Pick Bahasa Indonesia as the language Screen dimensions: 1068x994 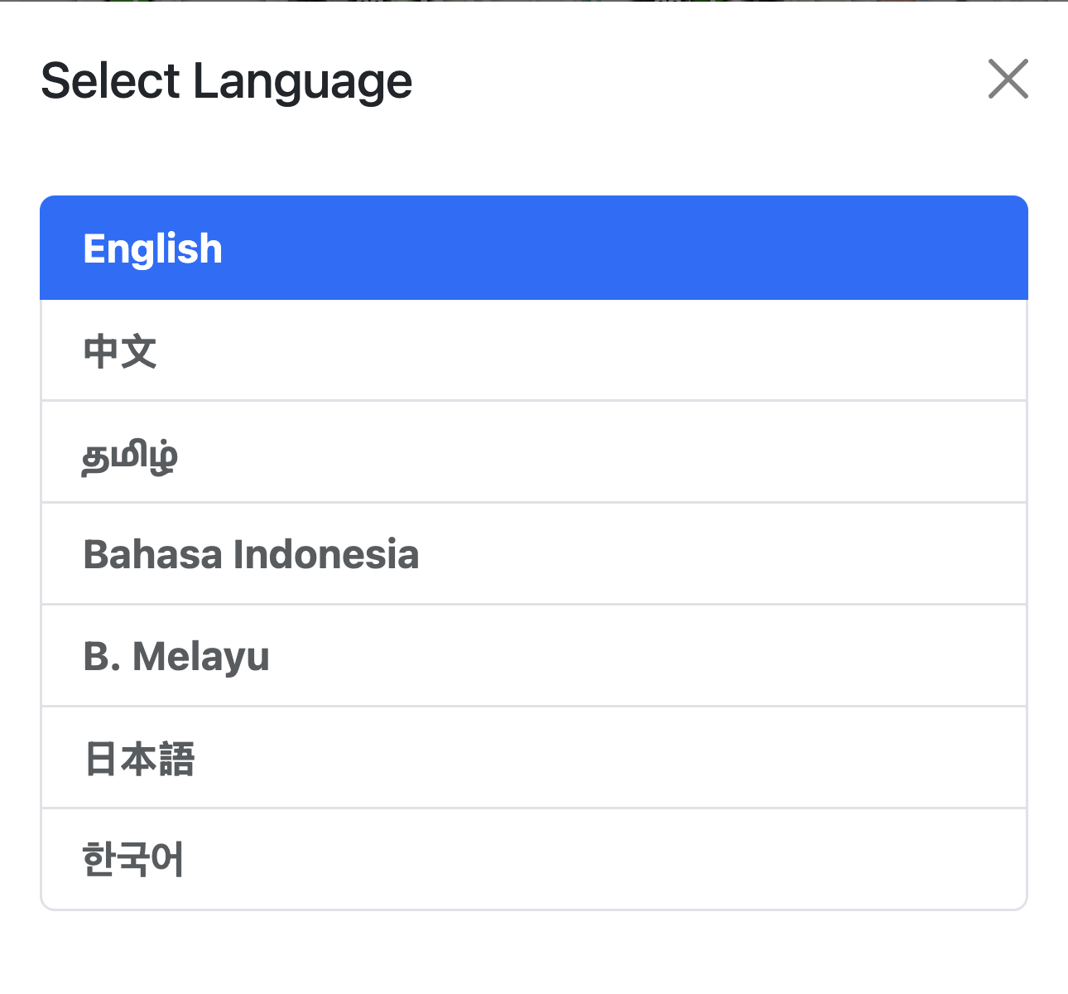tap(532, 554)
